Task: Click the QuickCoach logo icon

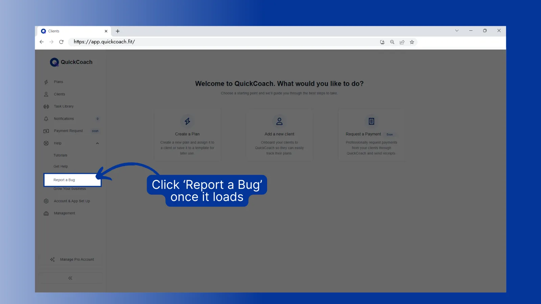Action: click(54, 62)
